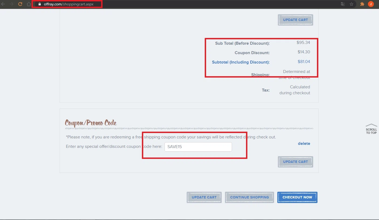Reload the page with refresh icon
Viewport: 379px width, 220px height.
point(20,4)
